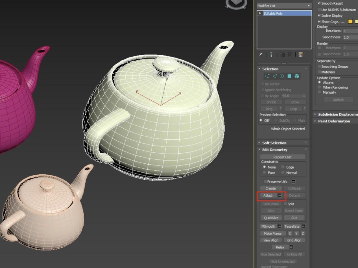Choose Edge constraint radio button
358x268 pixels.
283,167
